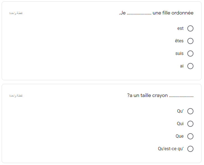Click the points label on the second question
This screenshot has width=204, height=165.
coord(16,96)
